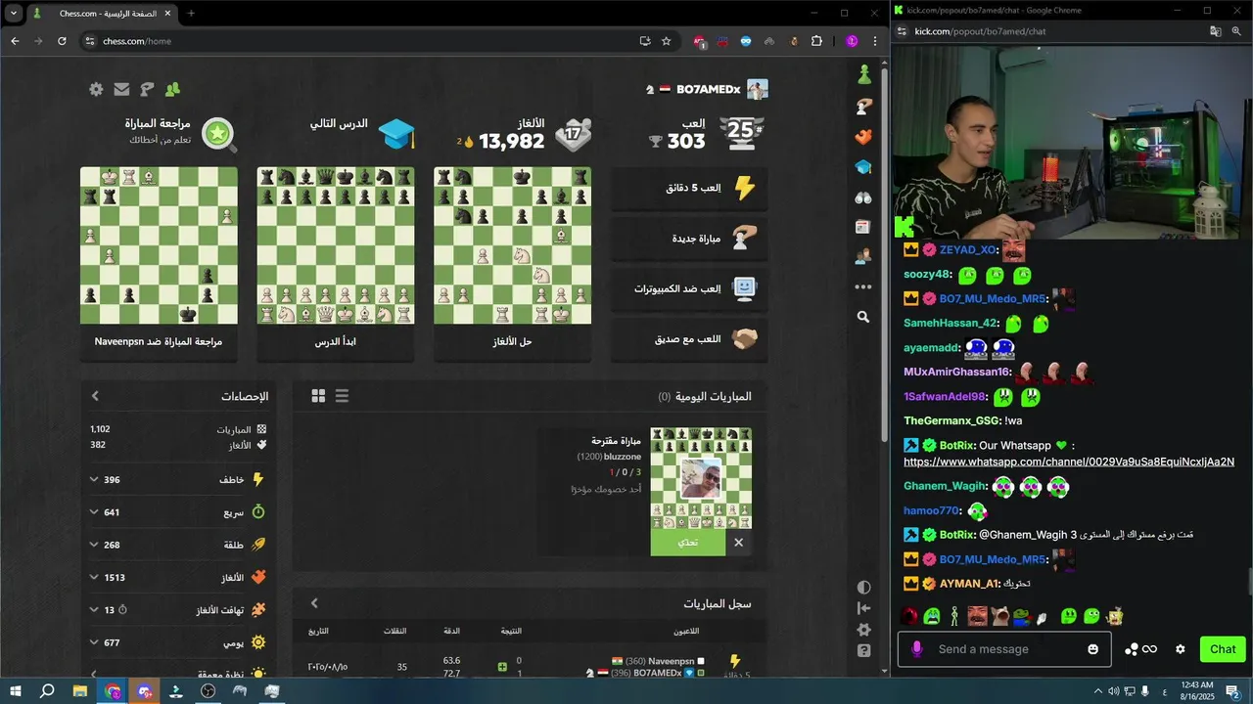Switch daily games to grid view
The width and height of the screenshot is (1253, 704).
(318, 396)
